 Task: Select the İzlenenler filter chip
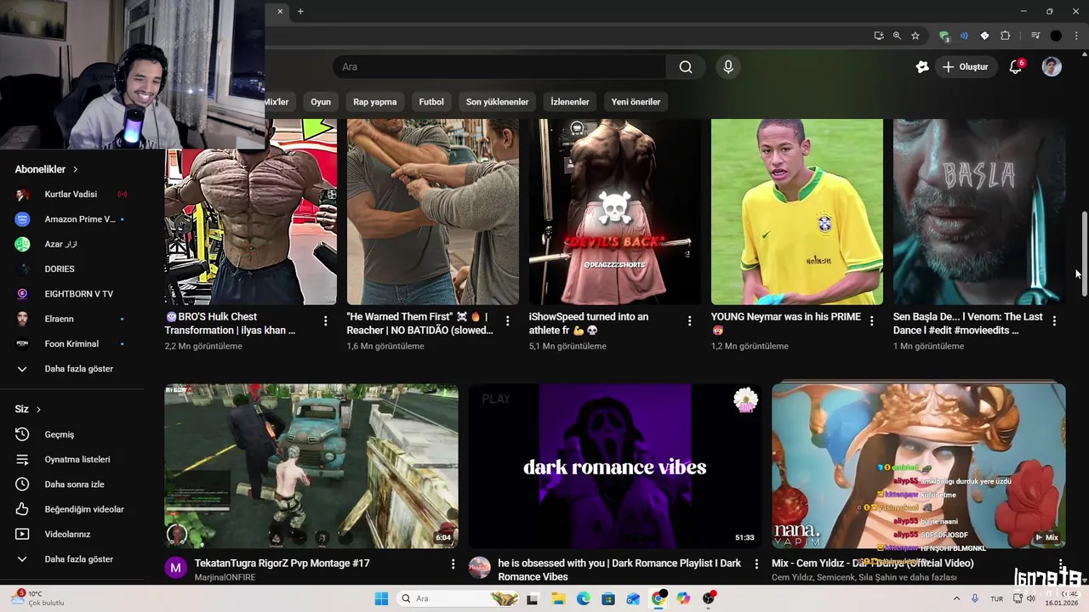tap(570, 102)
